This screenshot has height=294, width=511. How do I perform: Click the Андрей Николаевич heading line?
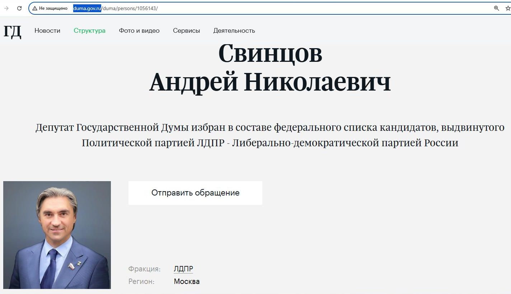270,82
